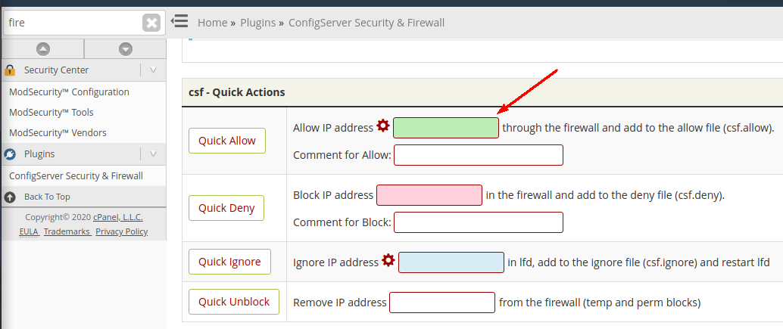Click the Plugins section icon
Image resolution: width=783 pixels, height=329 pixels.
[x=10, y=154]
